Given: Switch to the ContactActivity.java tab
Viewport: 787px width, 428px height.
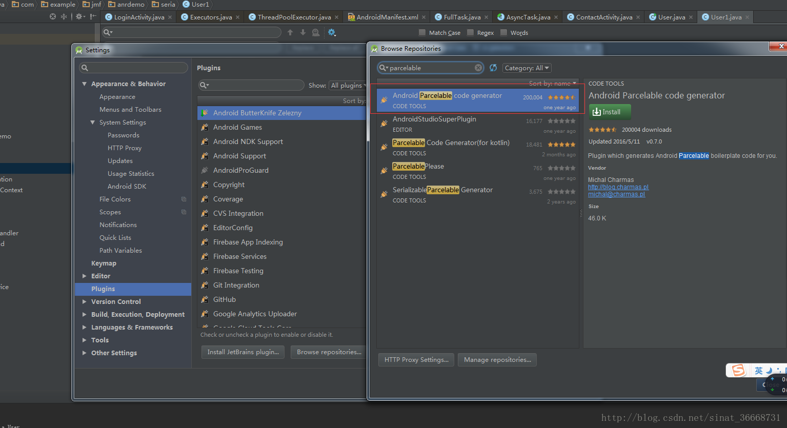Looking at the screenshot, I should coord(604,17).
